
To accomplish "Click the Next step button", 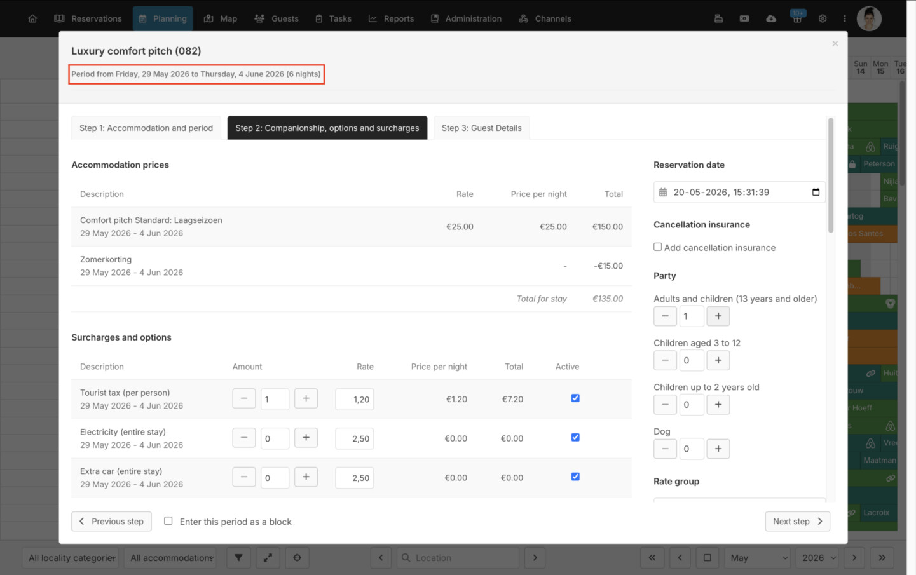I will 797,521.
